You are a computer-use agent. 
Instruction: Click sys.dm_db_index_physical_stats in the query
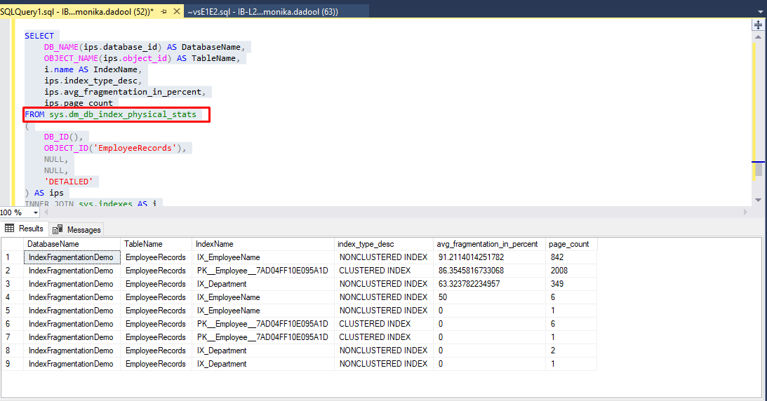pos(123,114)
